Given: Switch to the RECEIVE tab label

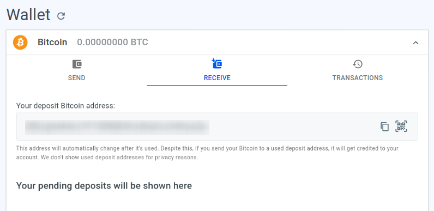Looking at the screenshot, I should (217, 78).
